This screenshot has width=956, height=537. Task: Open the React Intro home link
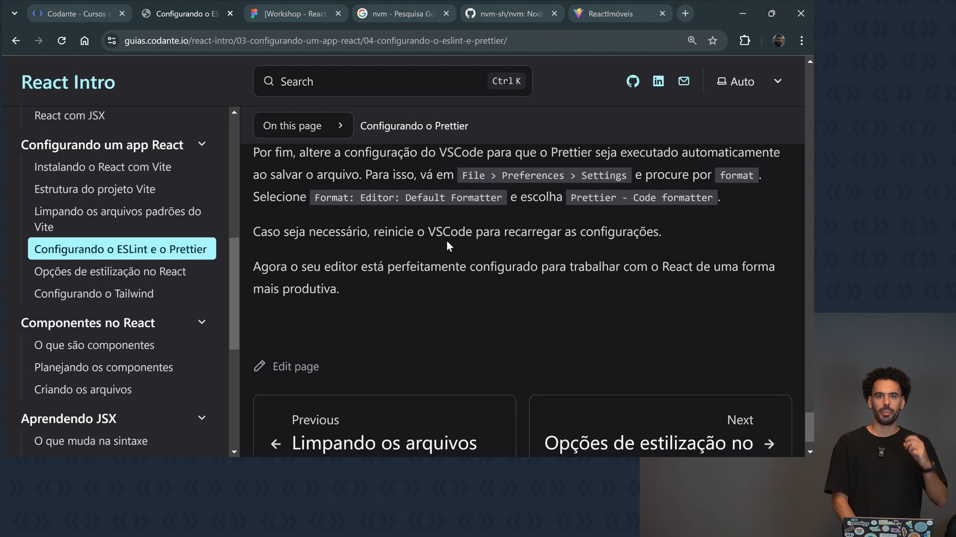tap(68, 82)
